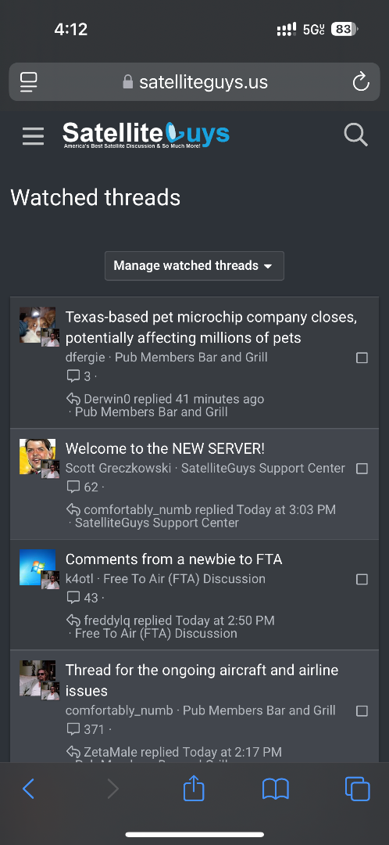Visit the Free To Air (FTA) Discussion forum link

click(184, 579)
